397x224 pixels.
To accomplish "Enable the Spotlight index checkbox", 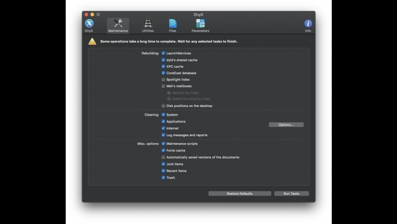I will click(x=163, y=80).
